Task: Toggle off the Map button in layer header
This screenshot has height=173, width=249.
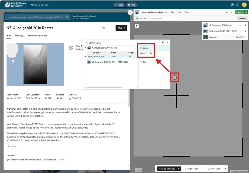Action: pos(121,28)
